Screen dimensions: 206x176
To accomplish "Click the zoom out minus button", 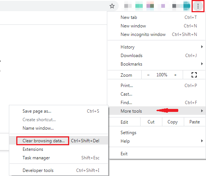I will coord(148,75).
